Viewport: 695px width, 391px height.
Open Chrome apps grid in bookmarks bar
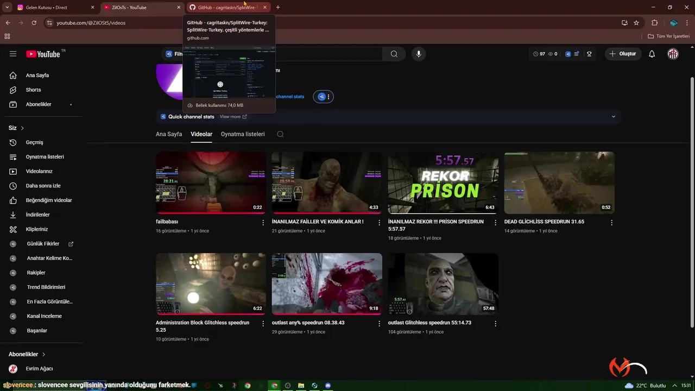pos(7,36)
